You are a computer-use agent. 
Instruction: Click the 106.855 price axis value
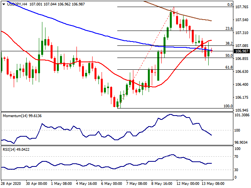pos(242,59)
